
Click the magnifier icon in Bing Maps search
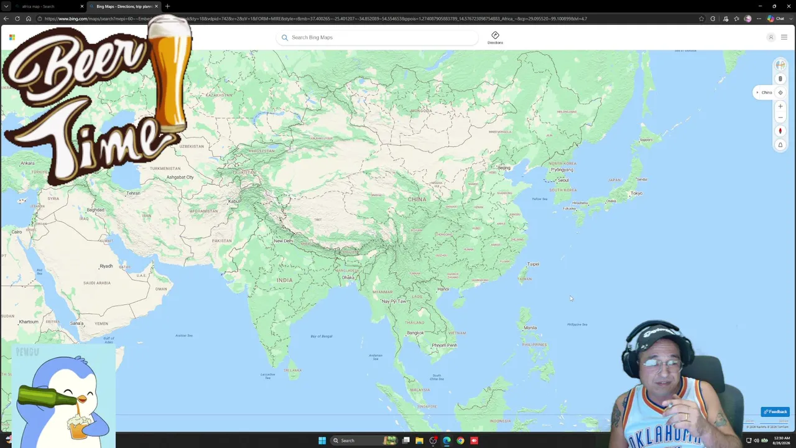click(x=285, y=37)
